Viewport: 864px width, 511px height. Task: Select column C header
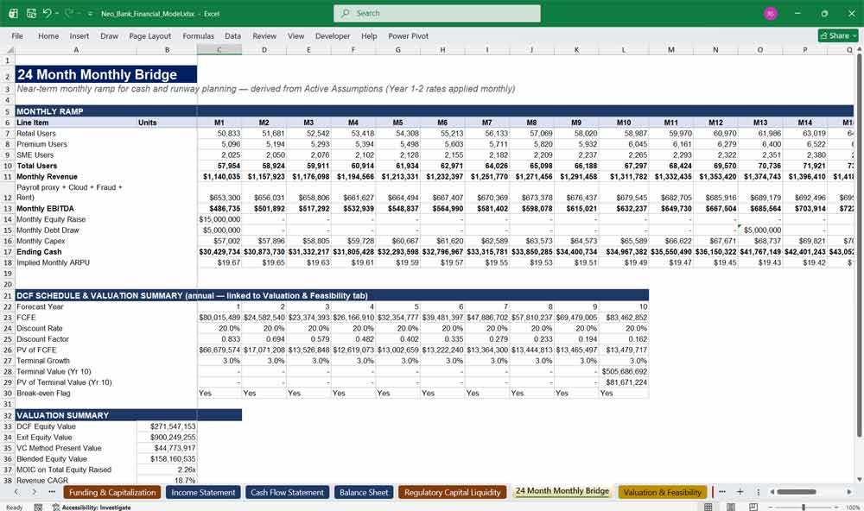(x=219, y=49)
